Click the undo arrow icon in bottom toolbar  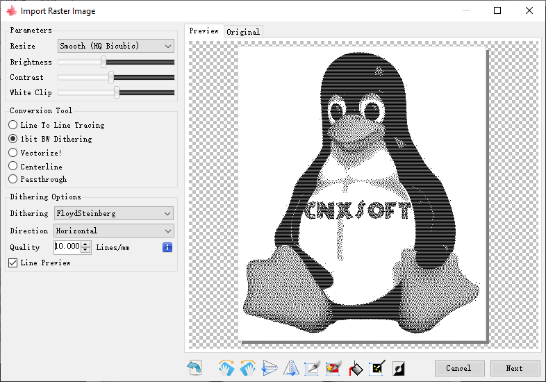coord(195,368)
